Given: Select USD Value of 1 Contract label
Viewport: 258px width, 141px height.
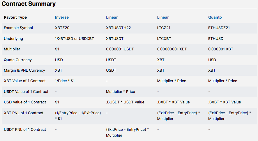Looking at the screenshot, I should (x=25, y=102).
